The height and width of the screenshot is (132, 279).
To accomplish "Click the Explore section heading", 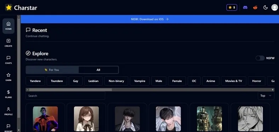I will pos(40,54).
